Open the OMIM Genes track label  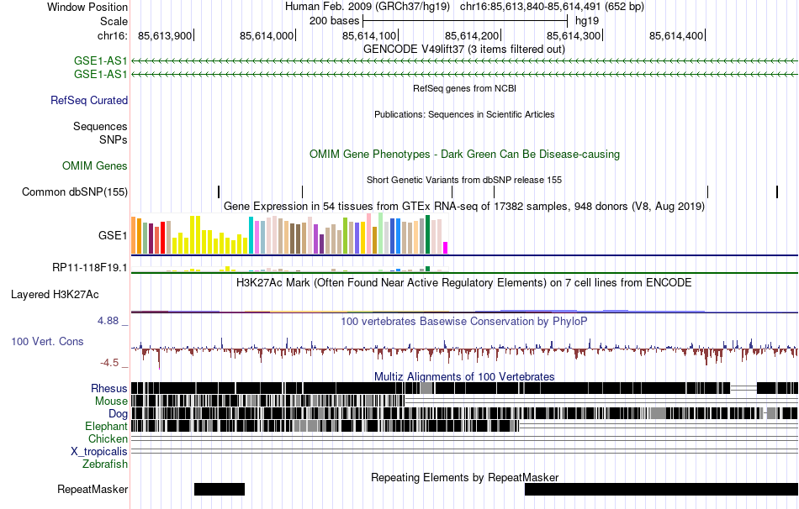[x=95, y=166]
